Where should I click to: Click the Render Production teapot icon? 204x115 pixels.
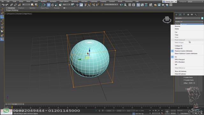click(x=163, y=5)
